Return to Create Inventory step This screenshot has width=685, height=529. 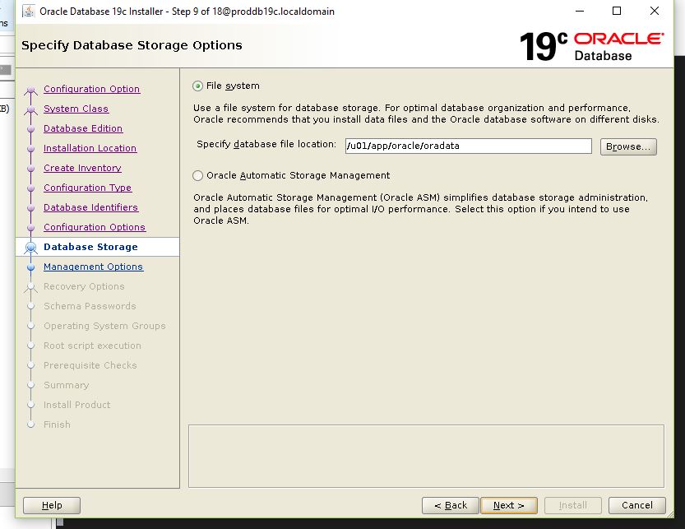pyautogui.click(x=82, y=168)
